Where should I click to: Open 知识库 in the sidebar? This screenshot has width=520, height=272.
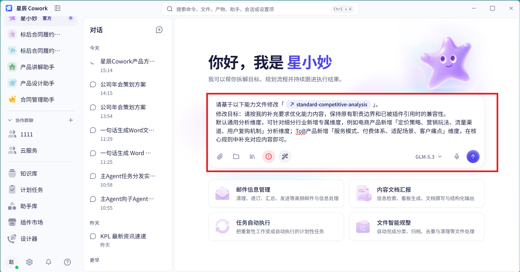(41, 174)
